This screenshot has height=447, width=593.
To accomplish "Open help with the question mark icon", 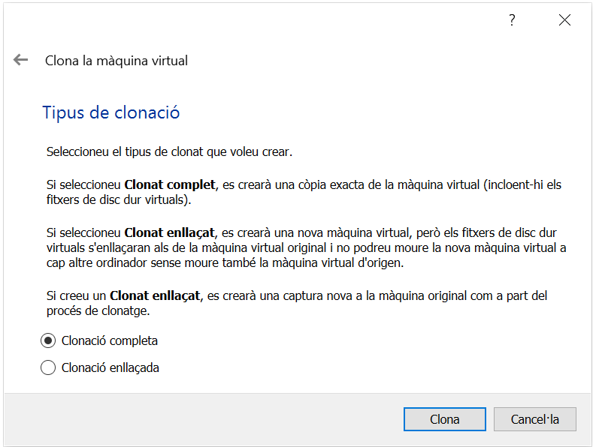I will pyautogui.click(x=512, y=20).
